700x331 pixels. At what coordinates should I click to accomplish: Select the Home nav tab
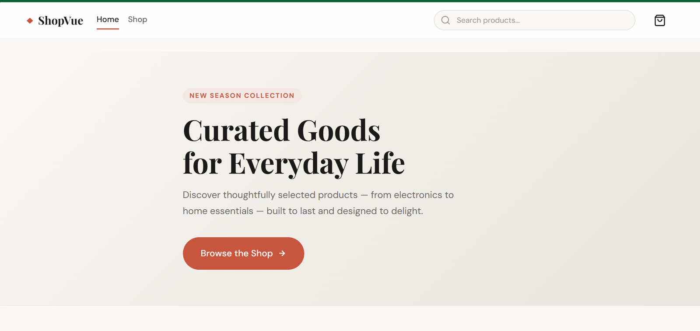(108, 20)
